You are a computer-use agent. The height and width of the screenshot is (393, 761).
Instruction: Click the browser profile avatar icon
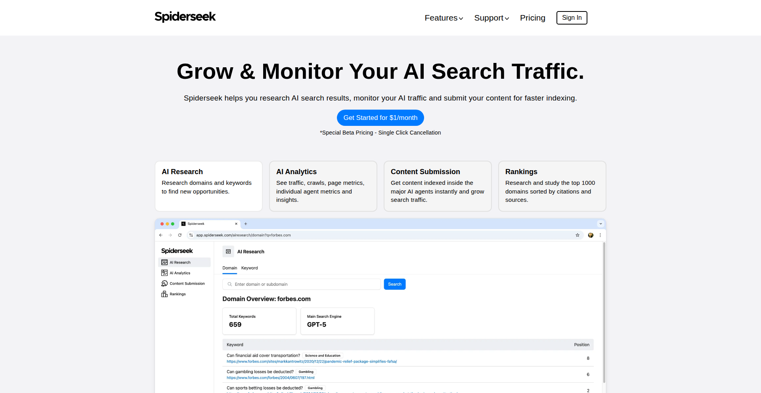[x=591, y=235]
